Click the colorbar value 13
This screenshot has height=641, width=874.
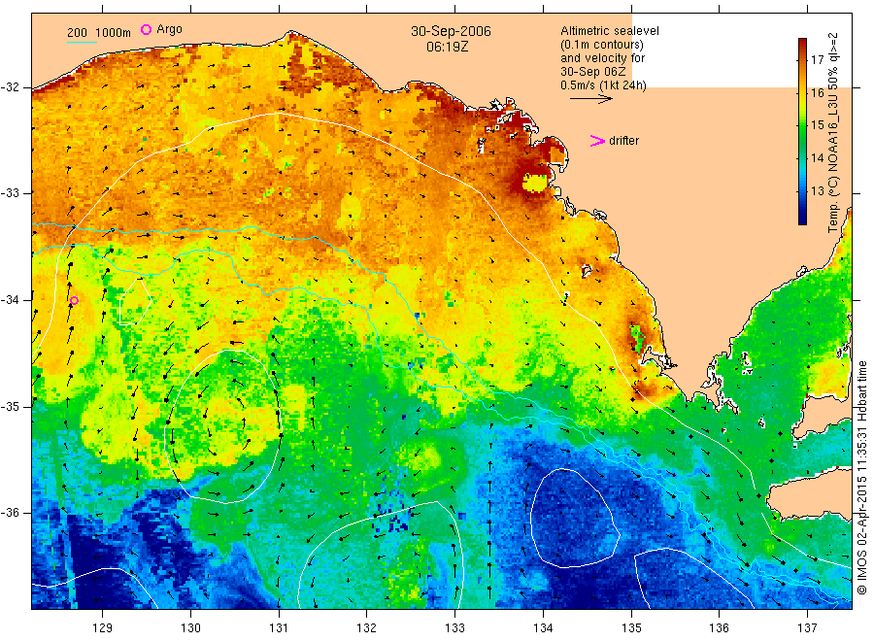[x=817, y=190]
